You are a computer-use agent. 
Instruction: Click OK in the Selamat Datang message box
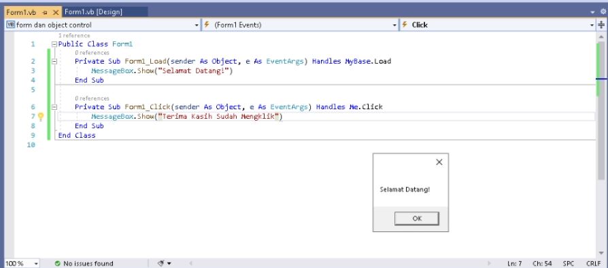click(x=417, y=218)
